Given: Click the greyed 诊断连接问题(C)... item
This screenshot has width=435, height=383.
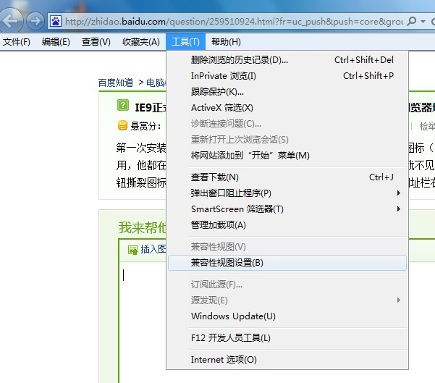Looking at the screenshot, I should [287, 124].
